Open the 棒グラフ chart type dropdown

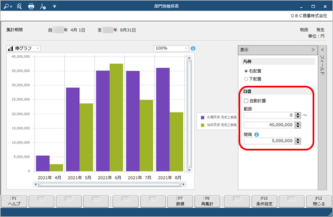pos(23,48)
